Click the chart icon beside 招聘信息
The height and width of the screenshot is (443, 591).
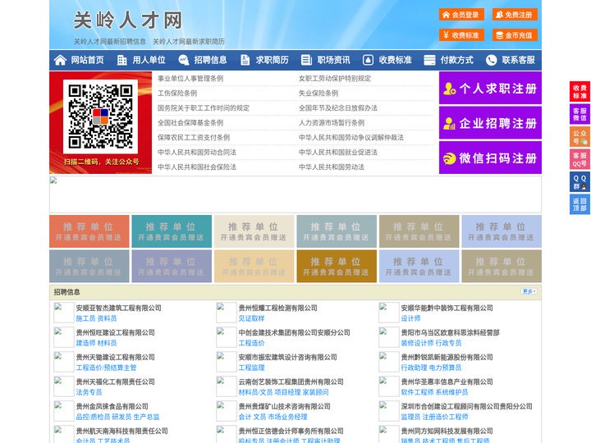184,60
